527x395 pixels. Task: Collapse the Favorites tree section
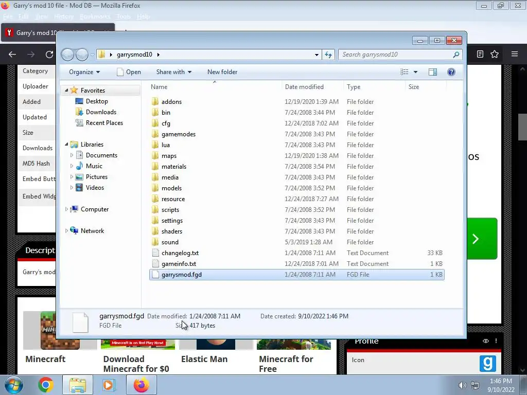(x=66, y=90)
